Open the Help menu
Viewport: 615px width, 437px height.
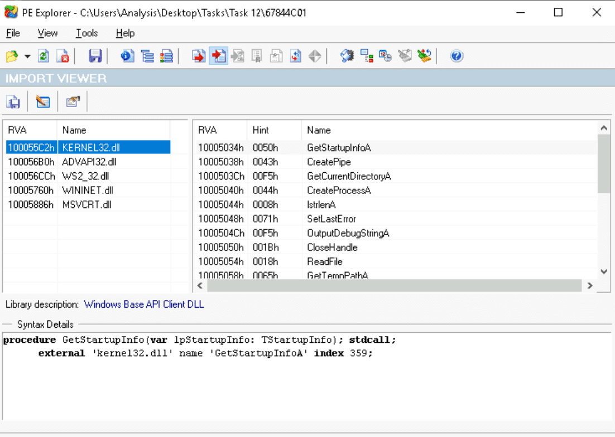(x=125, y=33)
